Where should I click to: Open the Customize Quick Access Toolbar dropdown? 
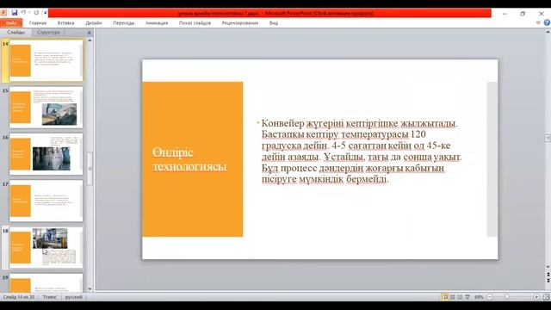pyautogui.click(x=45, y=13)
